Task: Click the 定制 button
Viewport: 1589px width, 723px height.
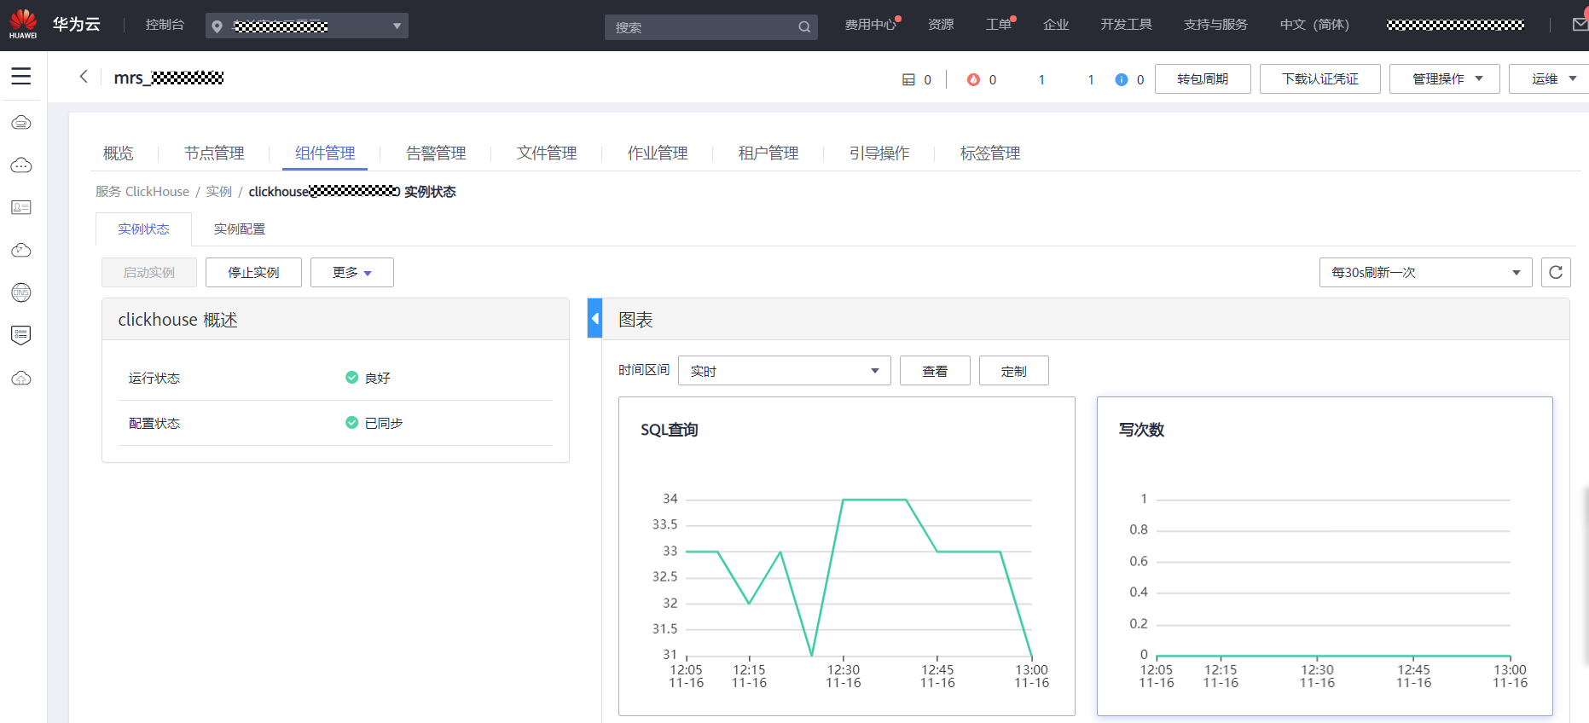Action: pos(1014,371)
